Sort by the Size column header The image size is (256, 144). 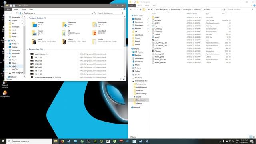223,14
